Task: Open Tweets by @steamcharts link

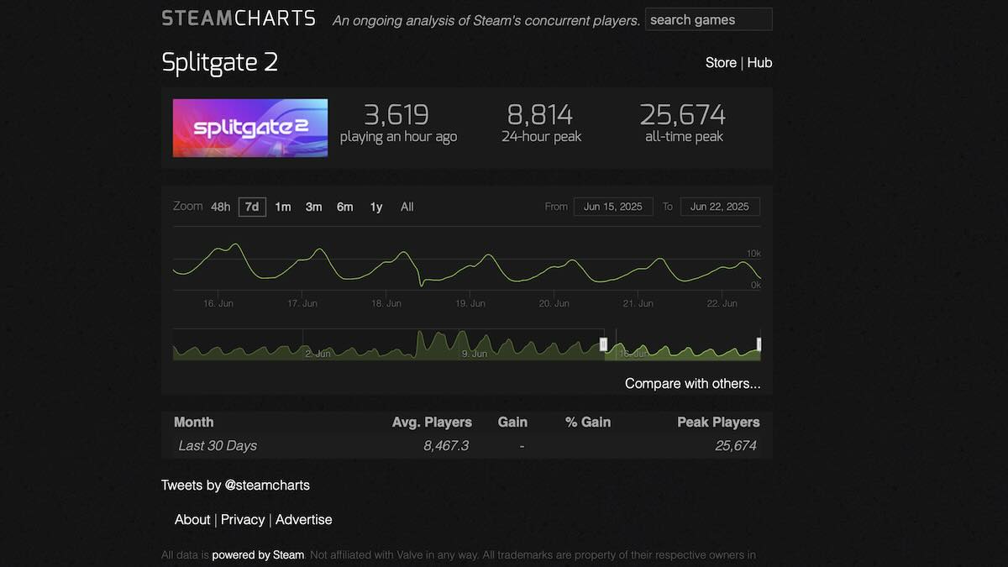Action: 235,485
